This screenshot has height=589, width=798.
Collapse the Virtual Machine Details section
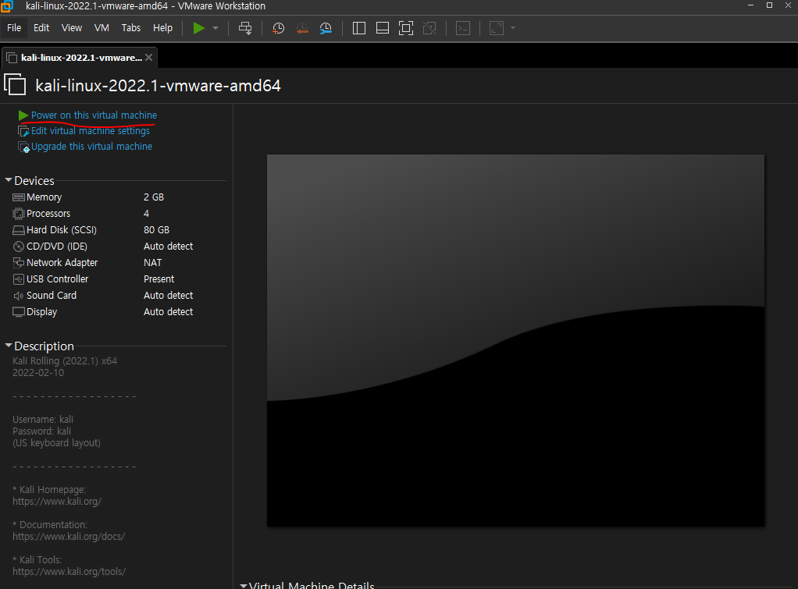(244, 585)
